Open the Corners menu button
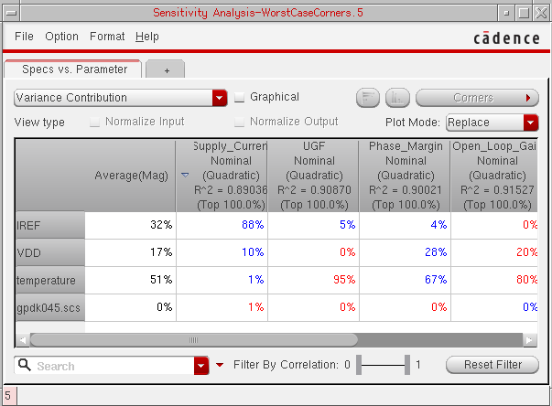The height and width of the screenshot is (406, 552). (x=477, y=98)
